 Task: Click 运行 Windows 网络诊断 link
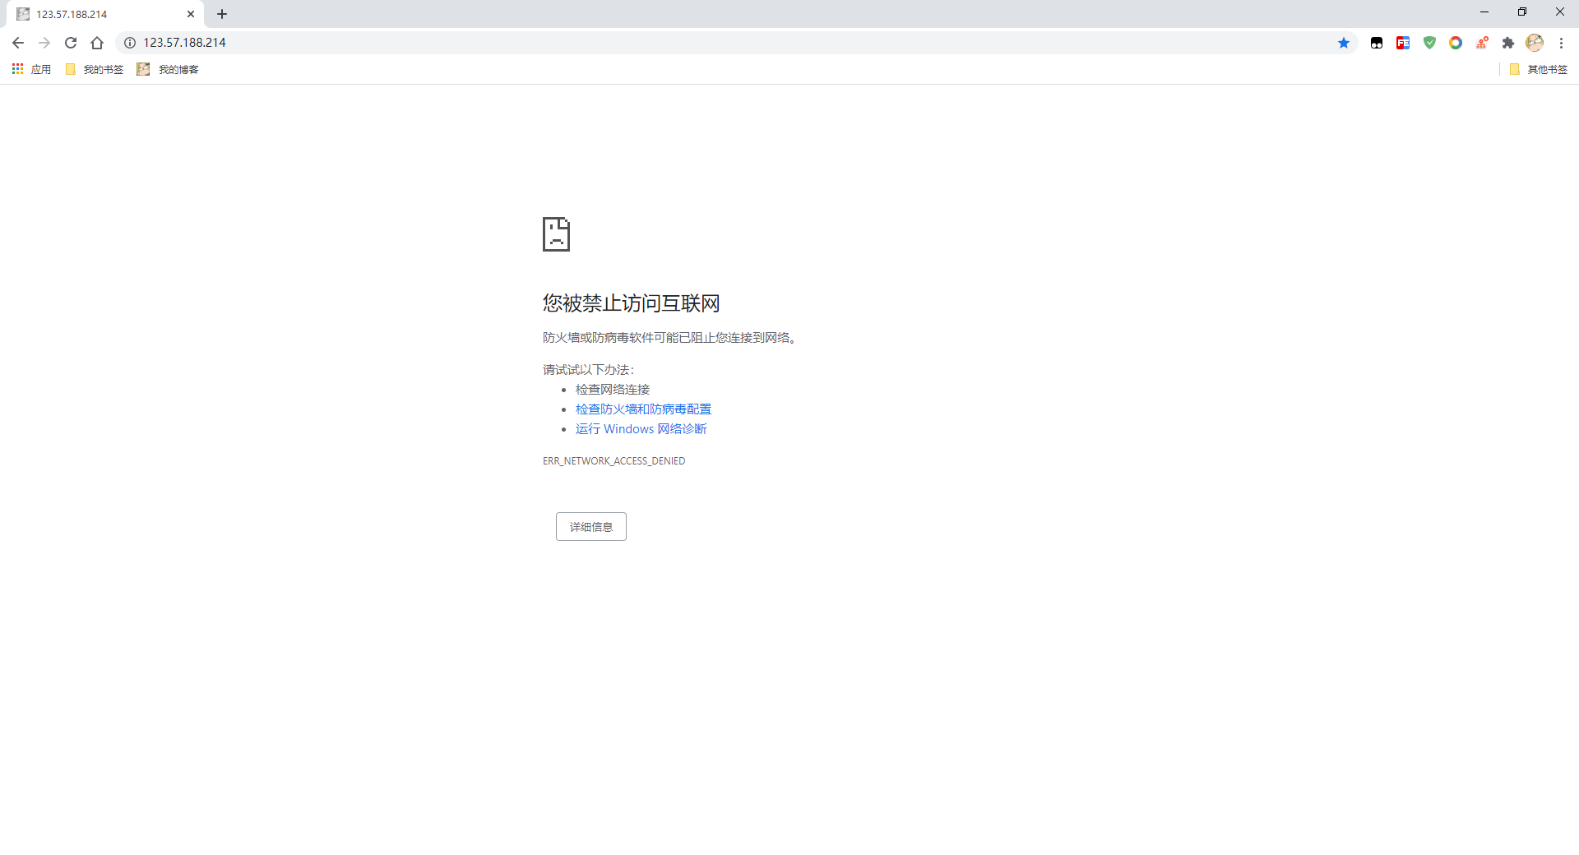(641, 429)
